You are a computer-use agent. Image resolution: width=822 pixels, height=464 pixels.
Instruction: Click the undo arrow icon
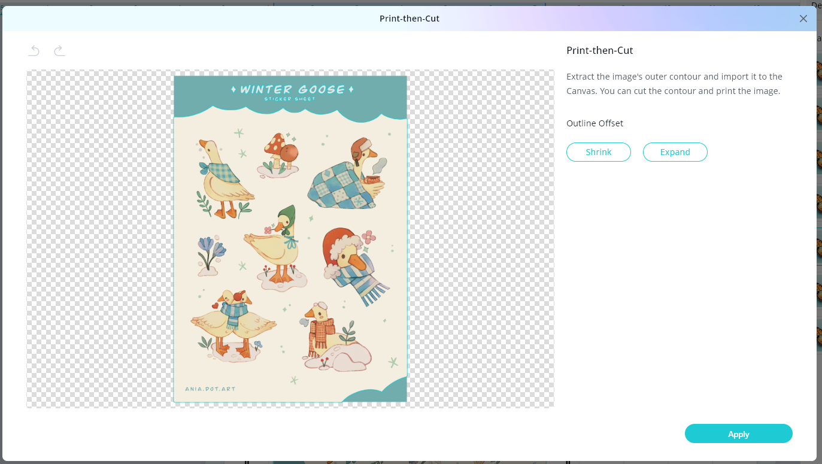pyautogui.click(x=34, y=51)
